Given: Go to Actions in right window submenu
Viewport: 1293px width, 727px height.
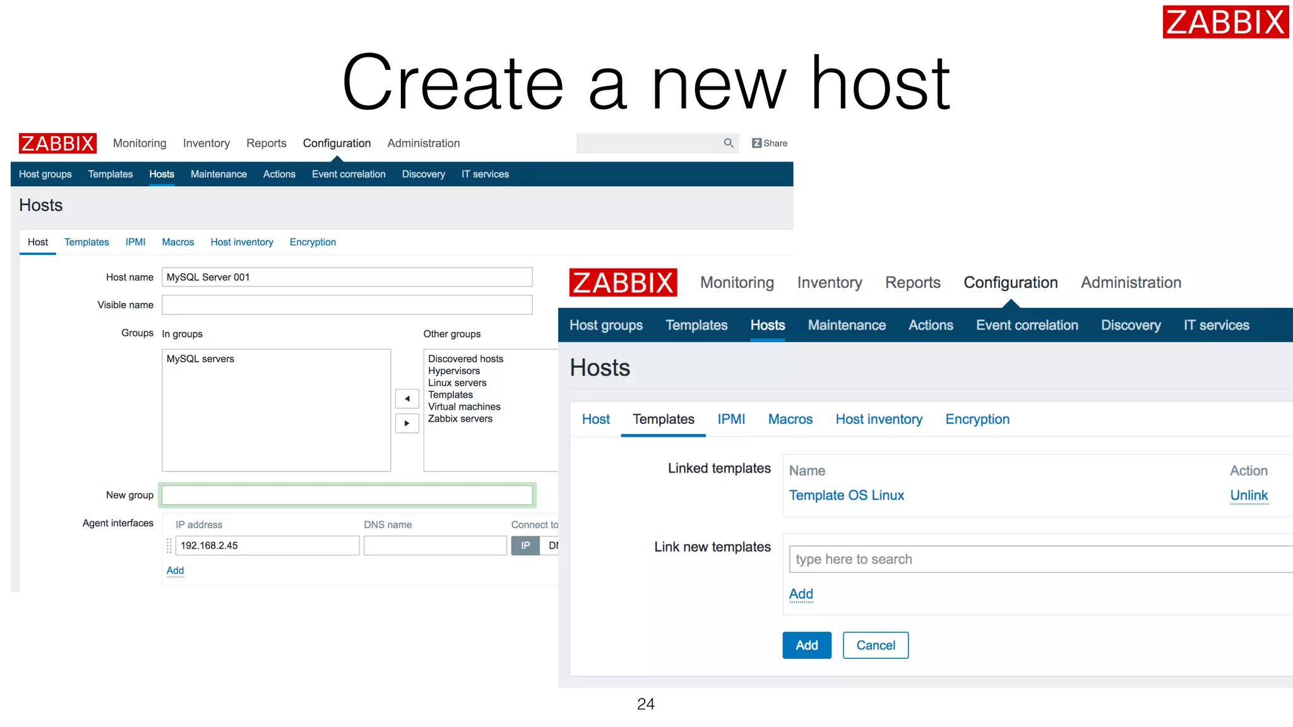Looking at the screenshot, I should tap(931, 325).
